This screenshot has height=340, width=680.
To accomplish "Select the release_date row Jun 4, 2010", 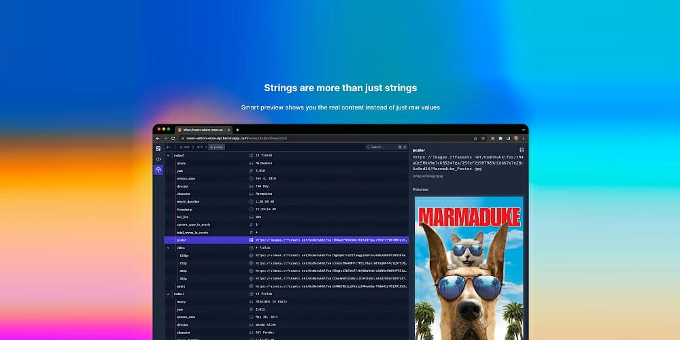I will click(287, 178).
